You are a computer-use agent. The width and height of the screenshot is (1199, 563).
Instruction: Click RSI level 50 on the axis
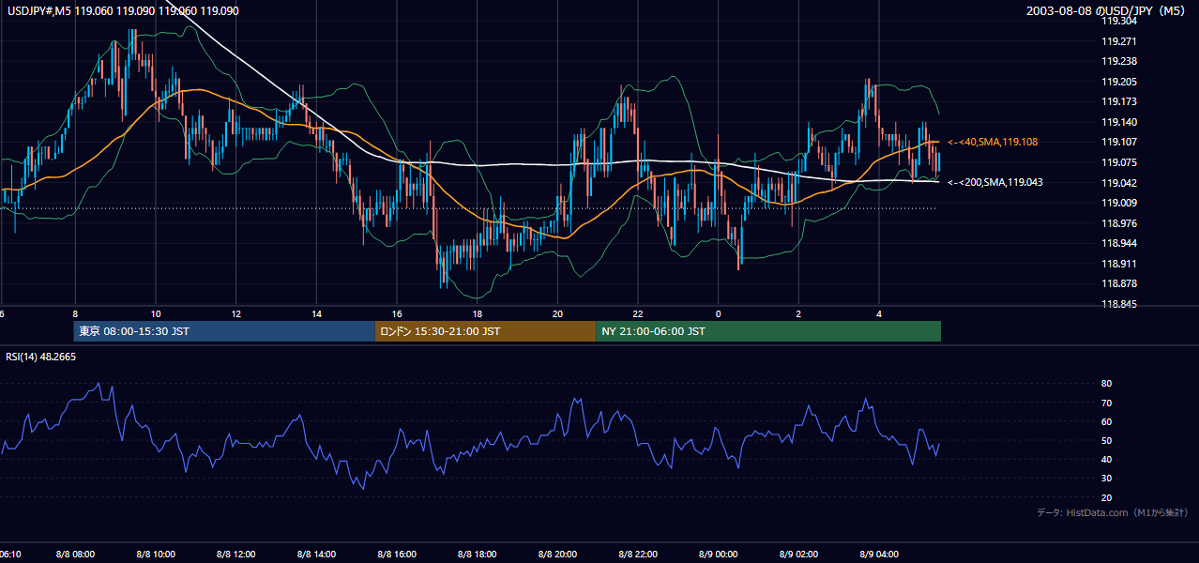coord(1107,440)
